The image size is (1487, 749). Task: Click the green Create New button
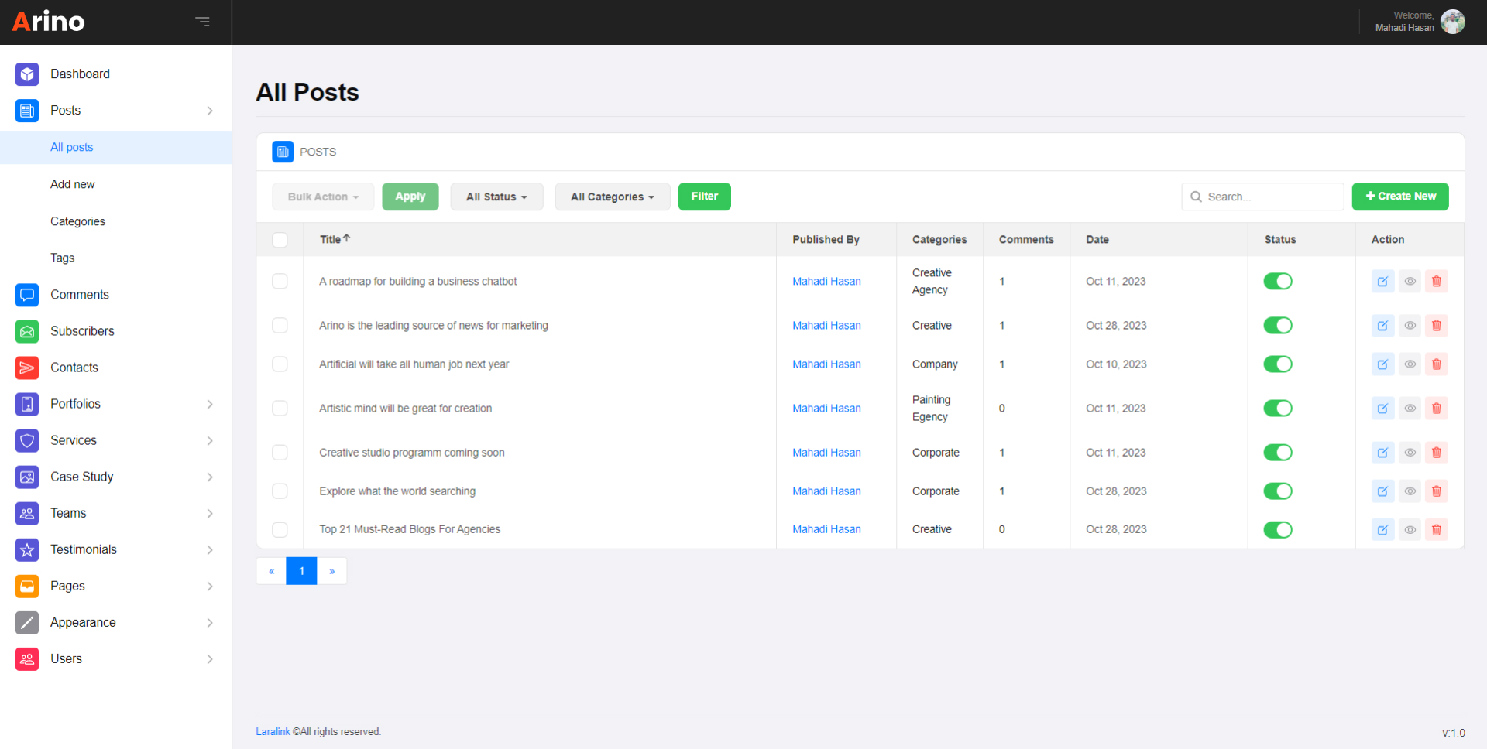click(x=1399, y=197)
